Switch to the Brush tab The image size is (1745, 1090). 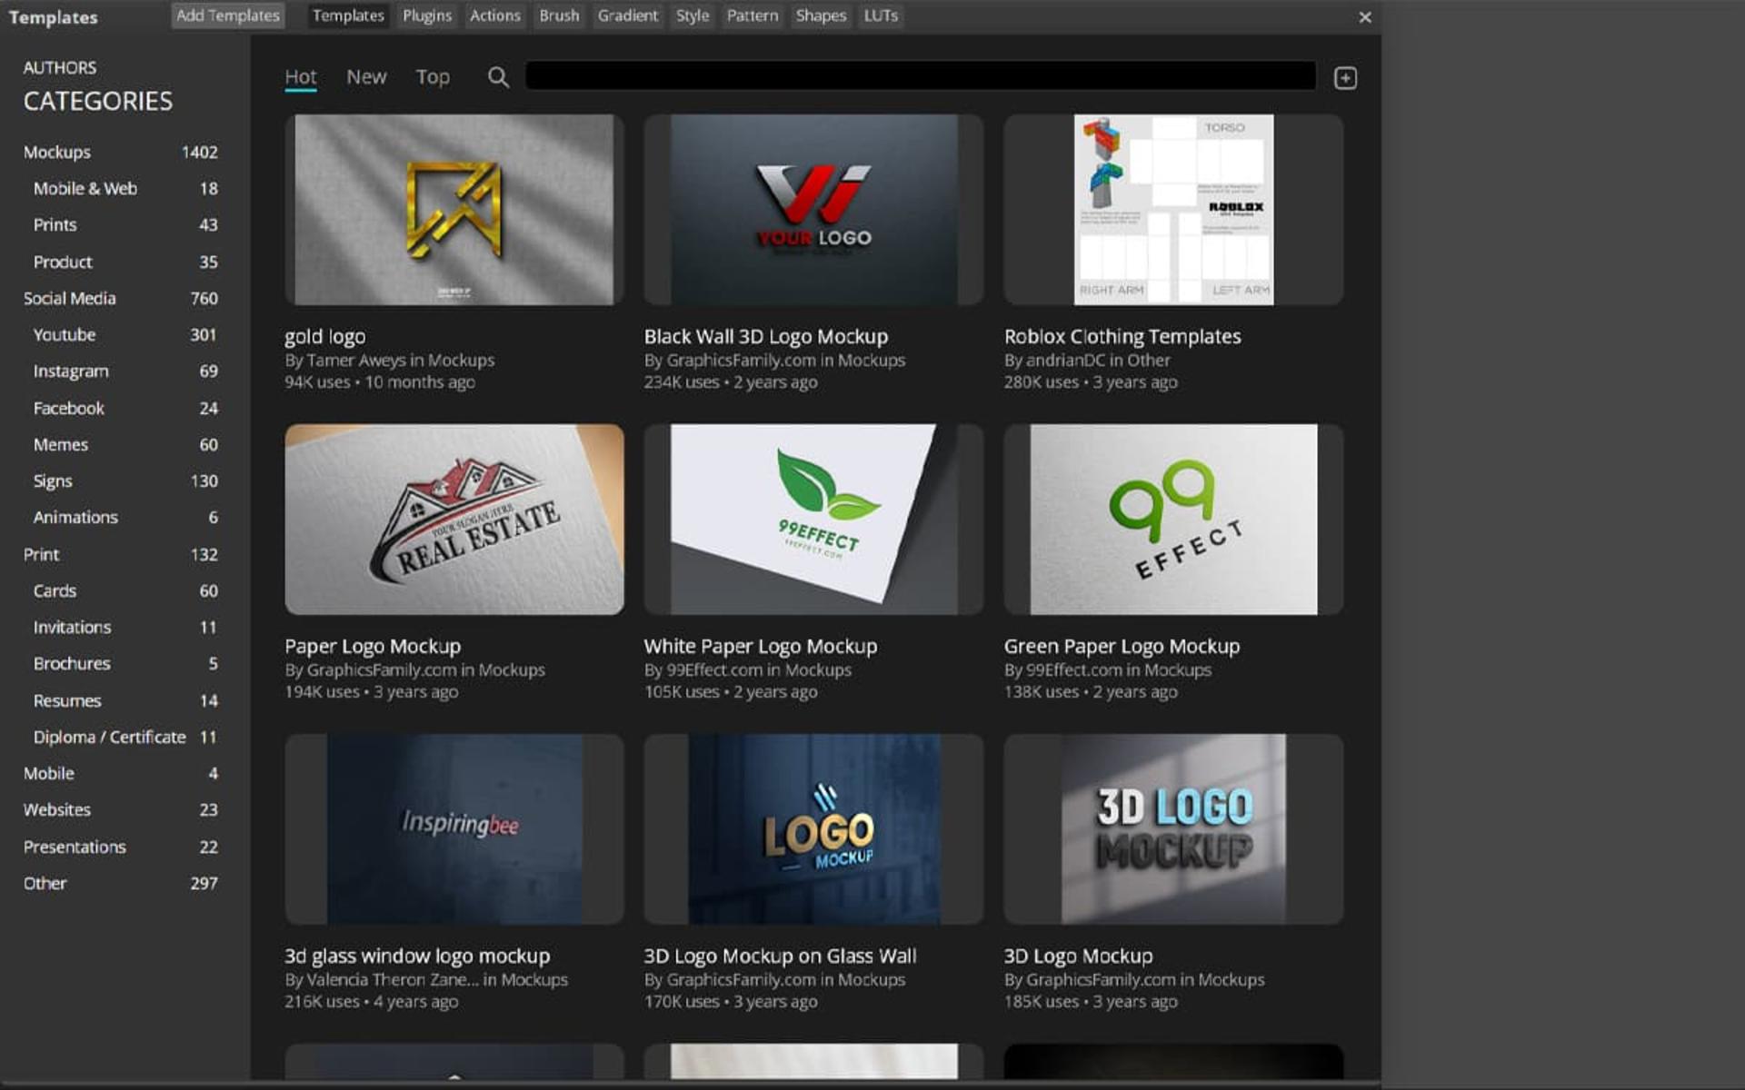pos(559,15)
